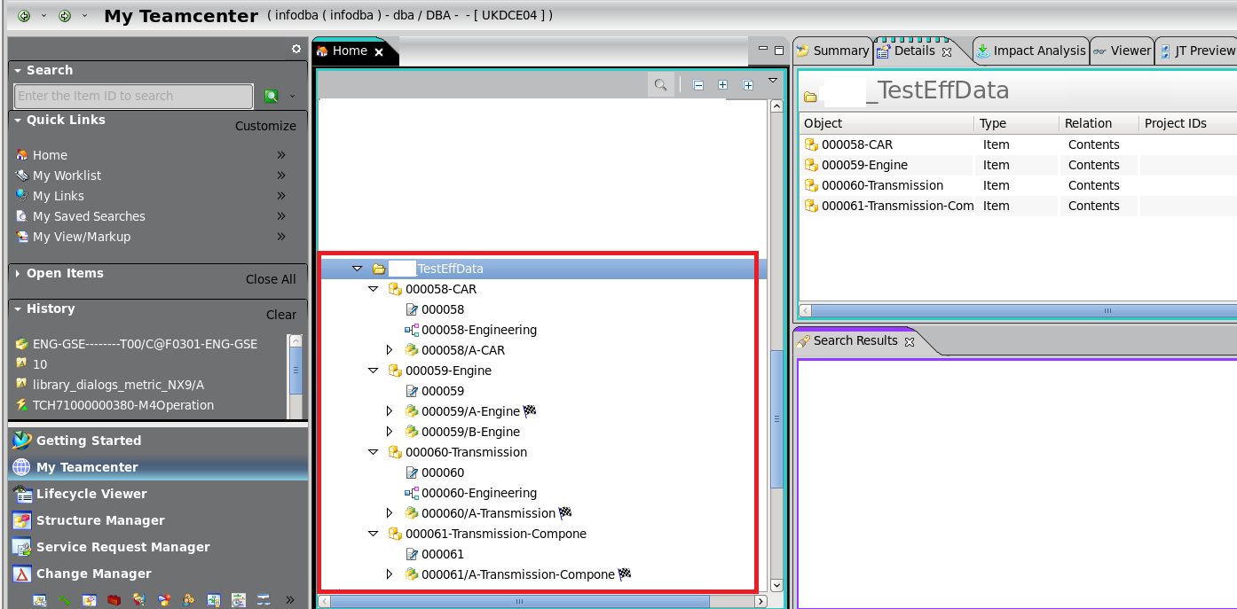Collapse the Quick Links section
The image size is (1237, 609).
18,120
